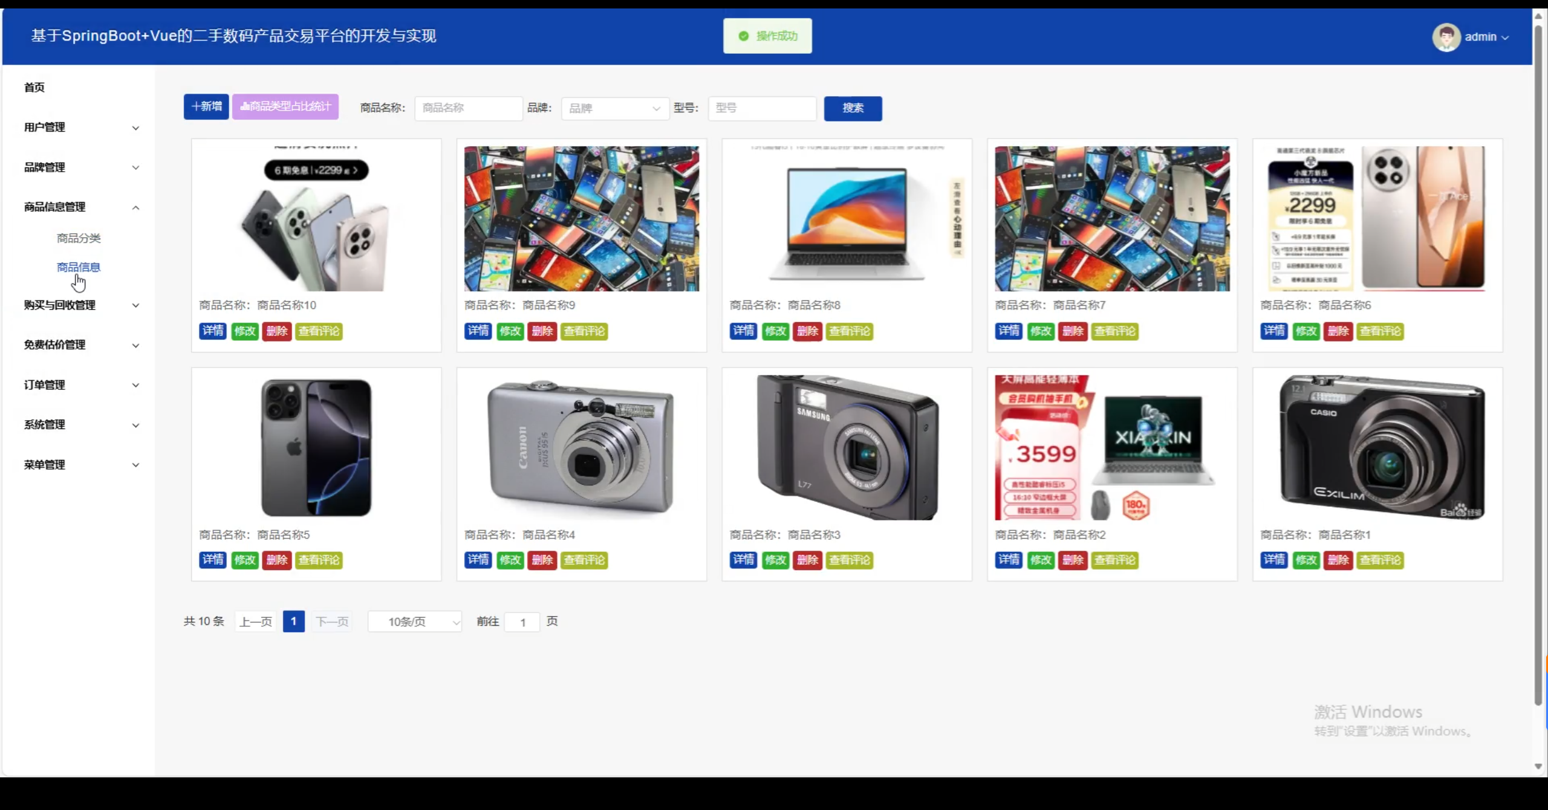Open the admin account dropdown arrow

1506,37
